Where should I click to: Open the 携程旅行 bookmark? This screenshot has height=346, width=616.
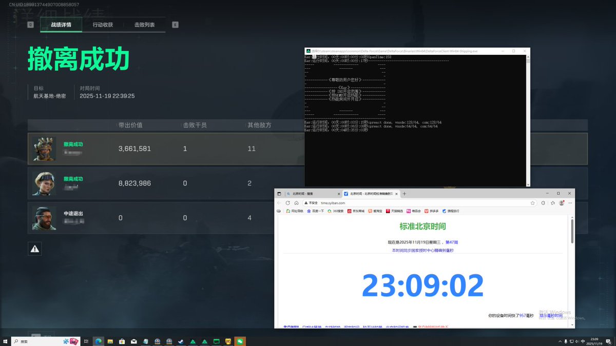pyautogui.click(x=451, y=211)
